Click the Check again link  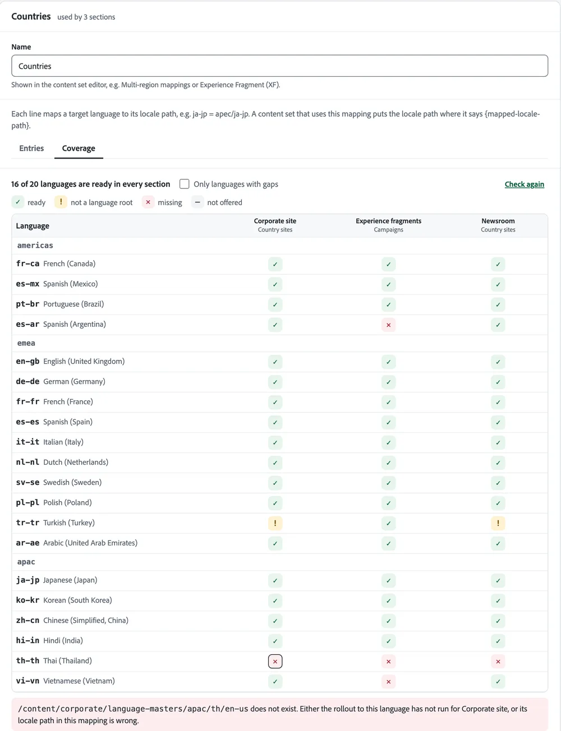click(x=525, y=184)
